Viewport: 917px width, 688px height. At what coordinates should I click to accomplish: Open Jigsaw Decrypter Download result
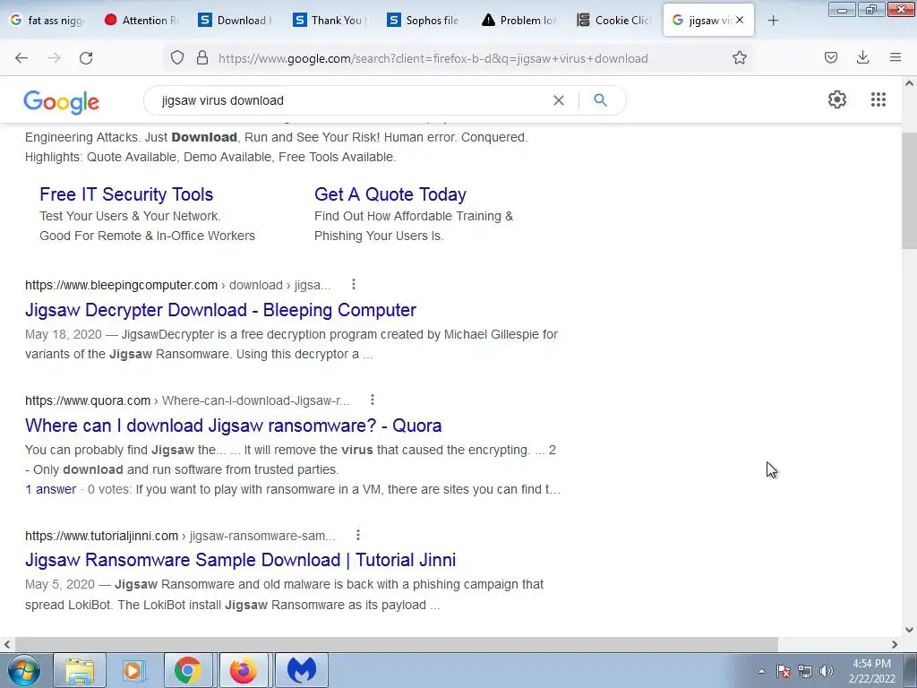pos(220,310)
